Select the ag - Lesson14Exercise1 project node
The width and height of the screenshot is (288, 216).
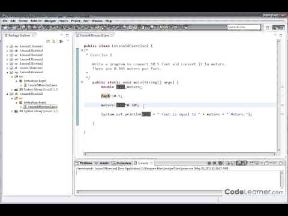pos(26,72)
